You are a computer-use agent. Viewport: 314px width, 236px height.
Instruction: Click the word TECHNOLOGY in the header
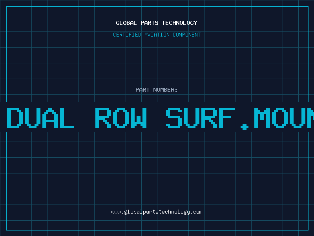(x=180, y=23)
